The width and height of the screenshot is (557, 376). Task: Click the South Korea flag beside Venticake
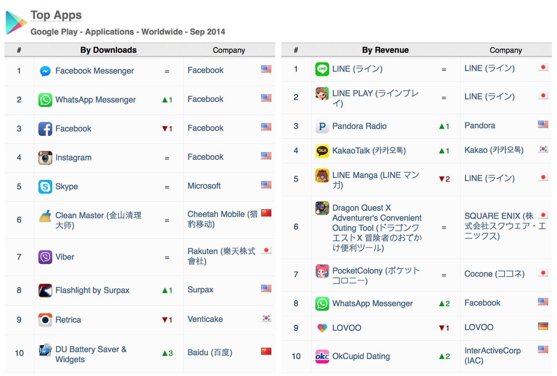tap(266, 318)
